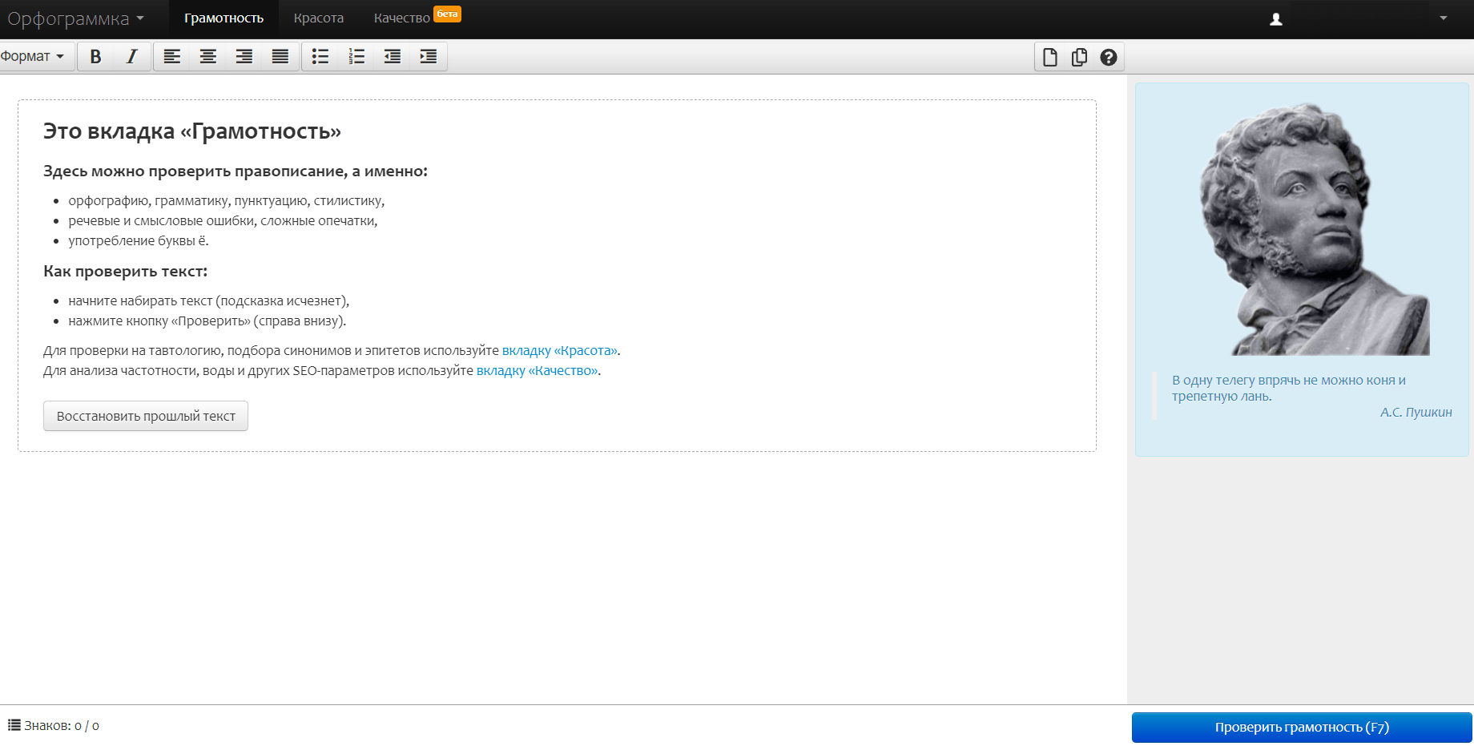This screenshot has width=1474, height=746.
Task: Switch to the Качество tab
Action: point(402,18)
